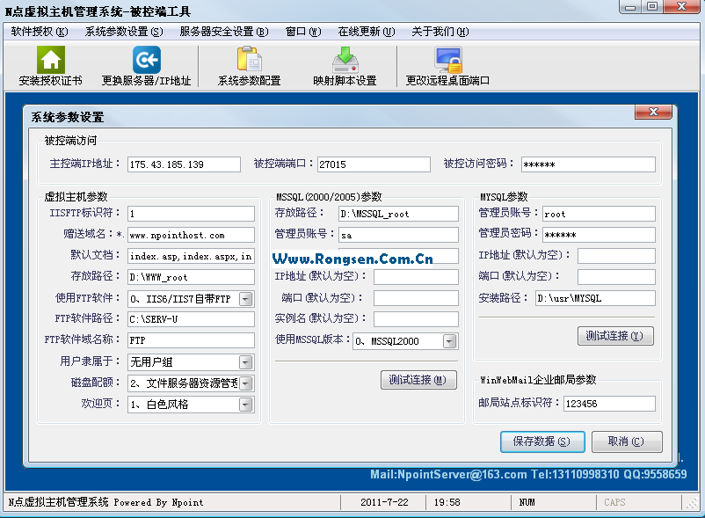Expand the 用户隶属于 dropdown
Screen dimensions: 705x518
[245, 362]
